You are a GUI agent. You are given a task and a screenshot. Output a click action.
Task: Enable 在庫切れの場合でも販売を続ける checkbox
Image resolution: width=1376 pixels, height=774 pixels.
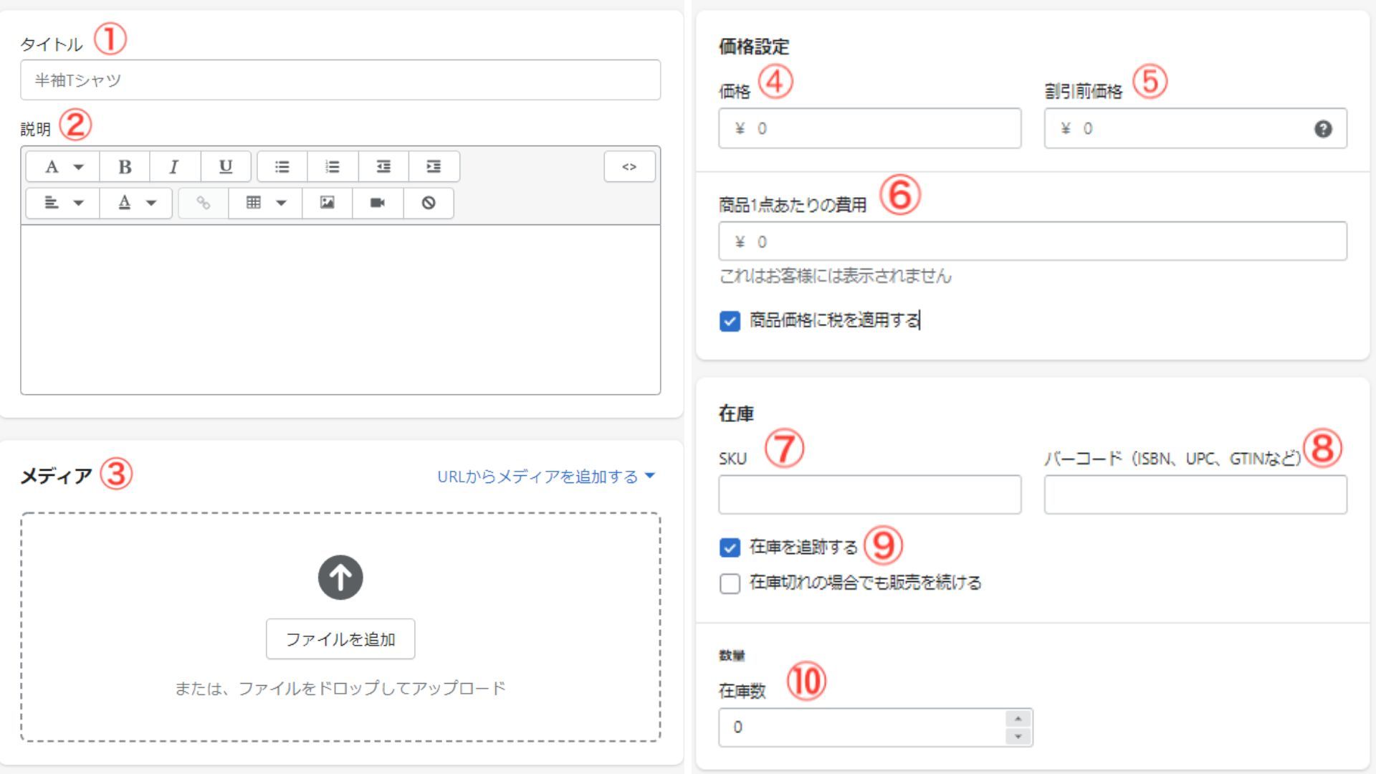click(x=730, y=583)
